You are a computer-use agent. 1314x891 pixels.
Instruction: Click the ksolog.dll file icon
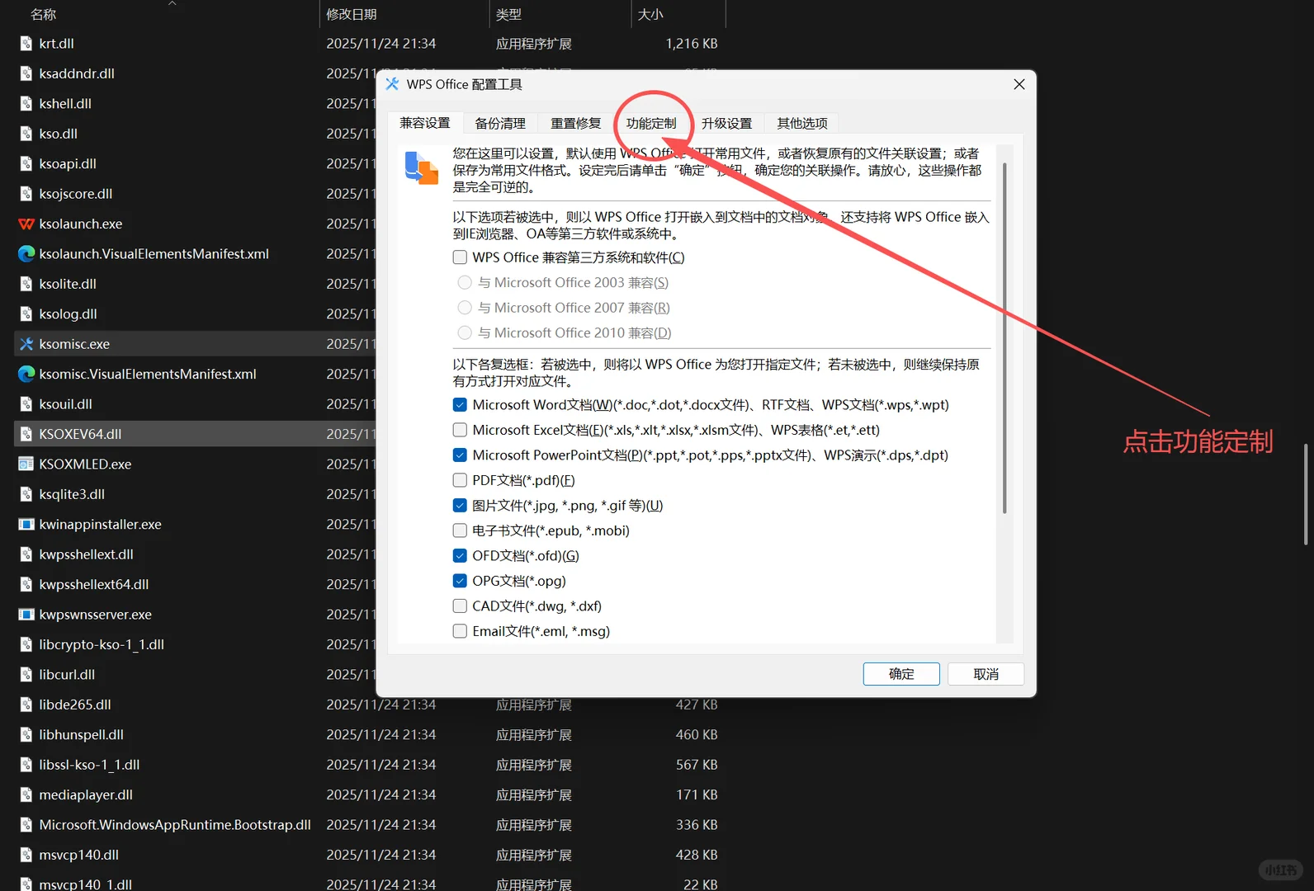coord(26,314)
